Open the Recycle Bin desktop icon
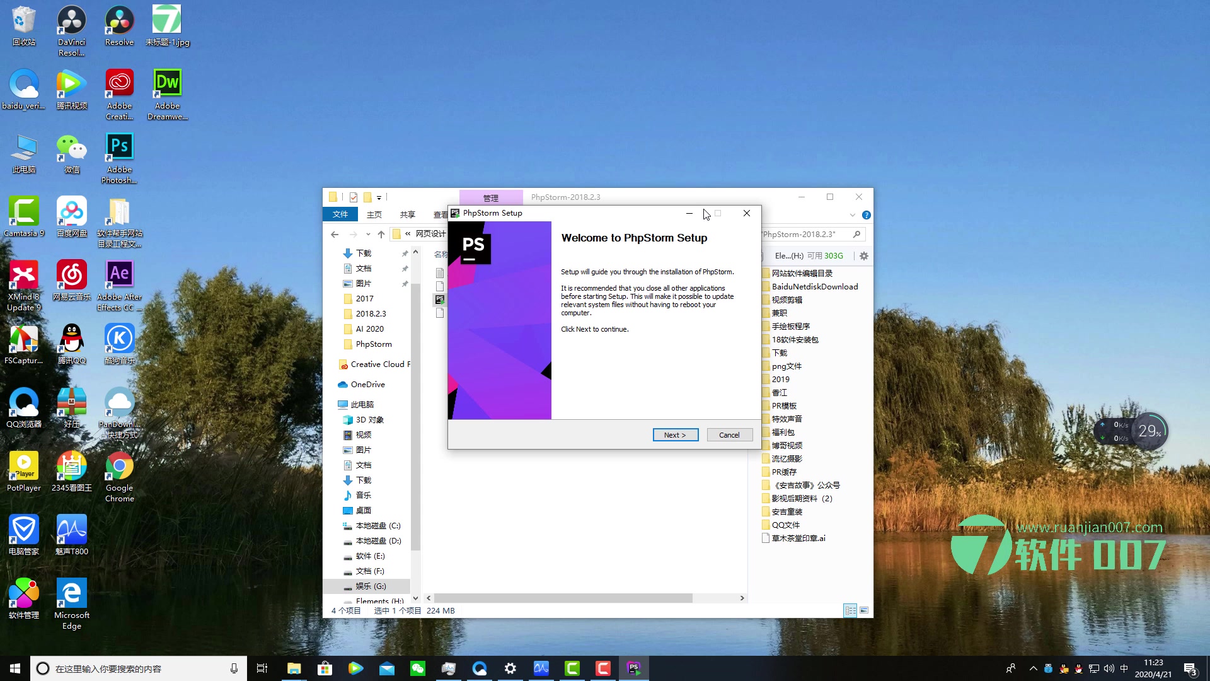Viewport: 1210px width, 681px height. coord(24,26)
